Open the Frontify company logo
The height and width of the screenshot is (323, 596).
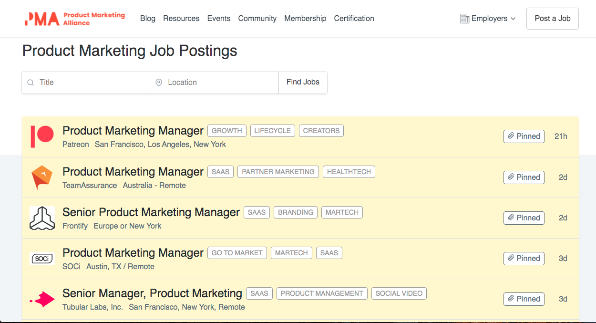(42, 218)
